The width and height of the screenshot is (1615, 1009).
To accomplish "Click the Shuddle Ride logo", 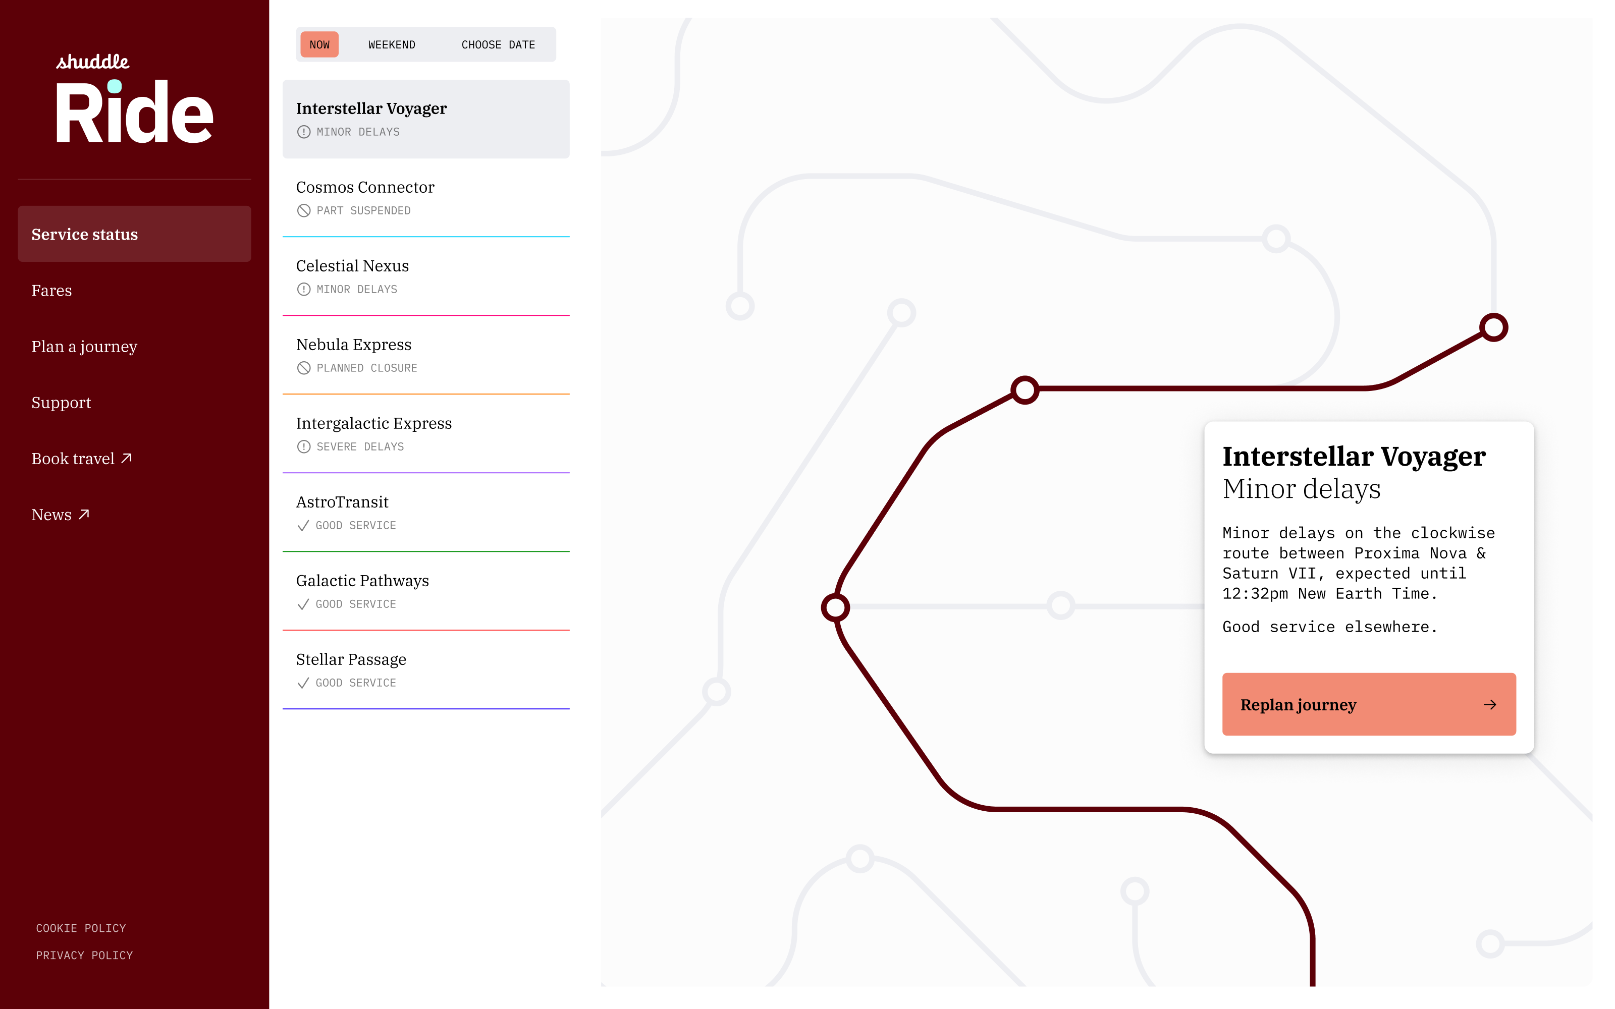I will 133,100.
